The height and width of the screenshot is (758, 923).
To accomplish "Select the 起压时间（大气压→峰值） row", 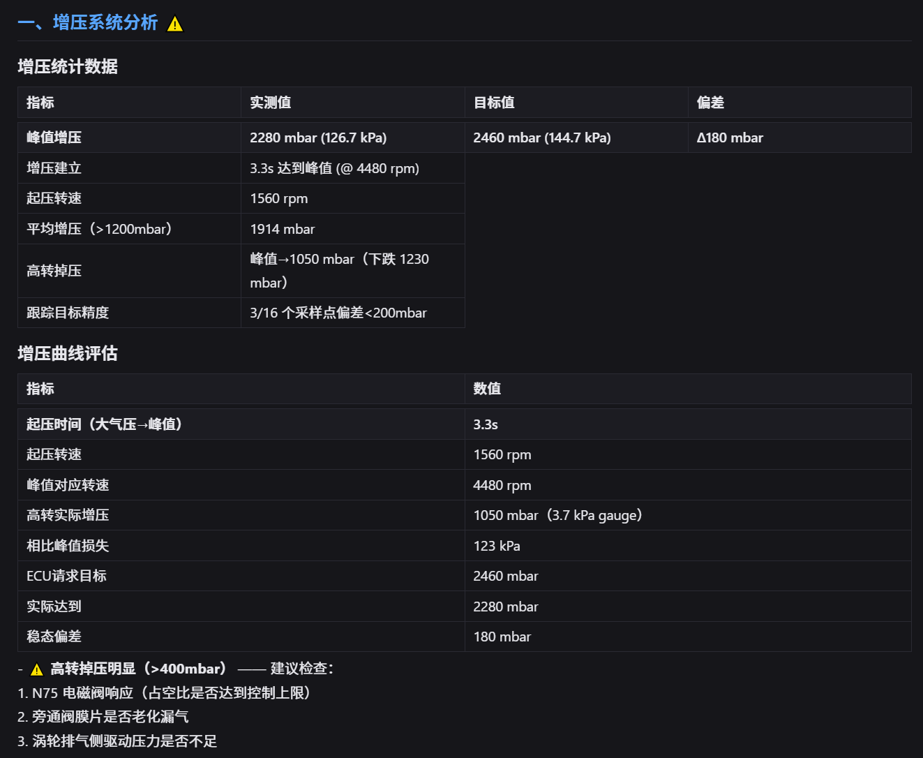I will [465, 424].
